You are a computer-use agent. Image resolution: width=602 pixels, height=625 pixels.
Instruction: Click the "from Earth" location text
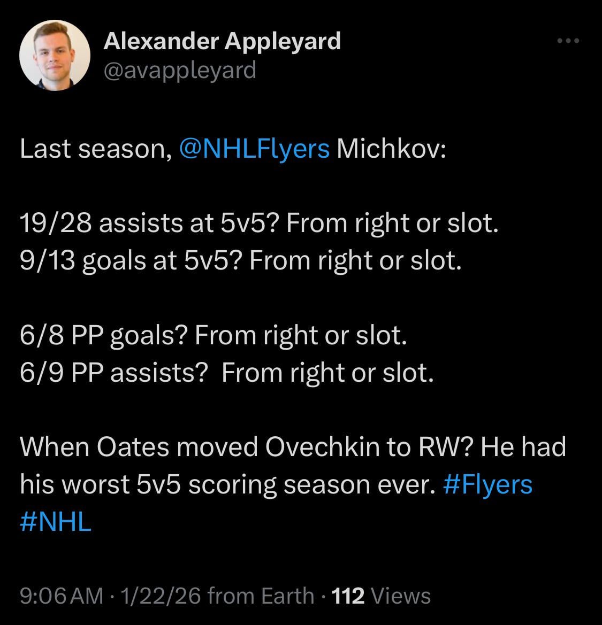[x=261, y=596]
